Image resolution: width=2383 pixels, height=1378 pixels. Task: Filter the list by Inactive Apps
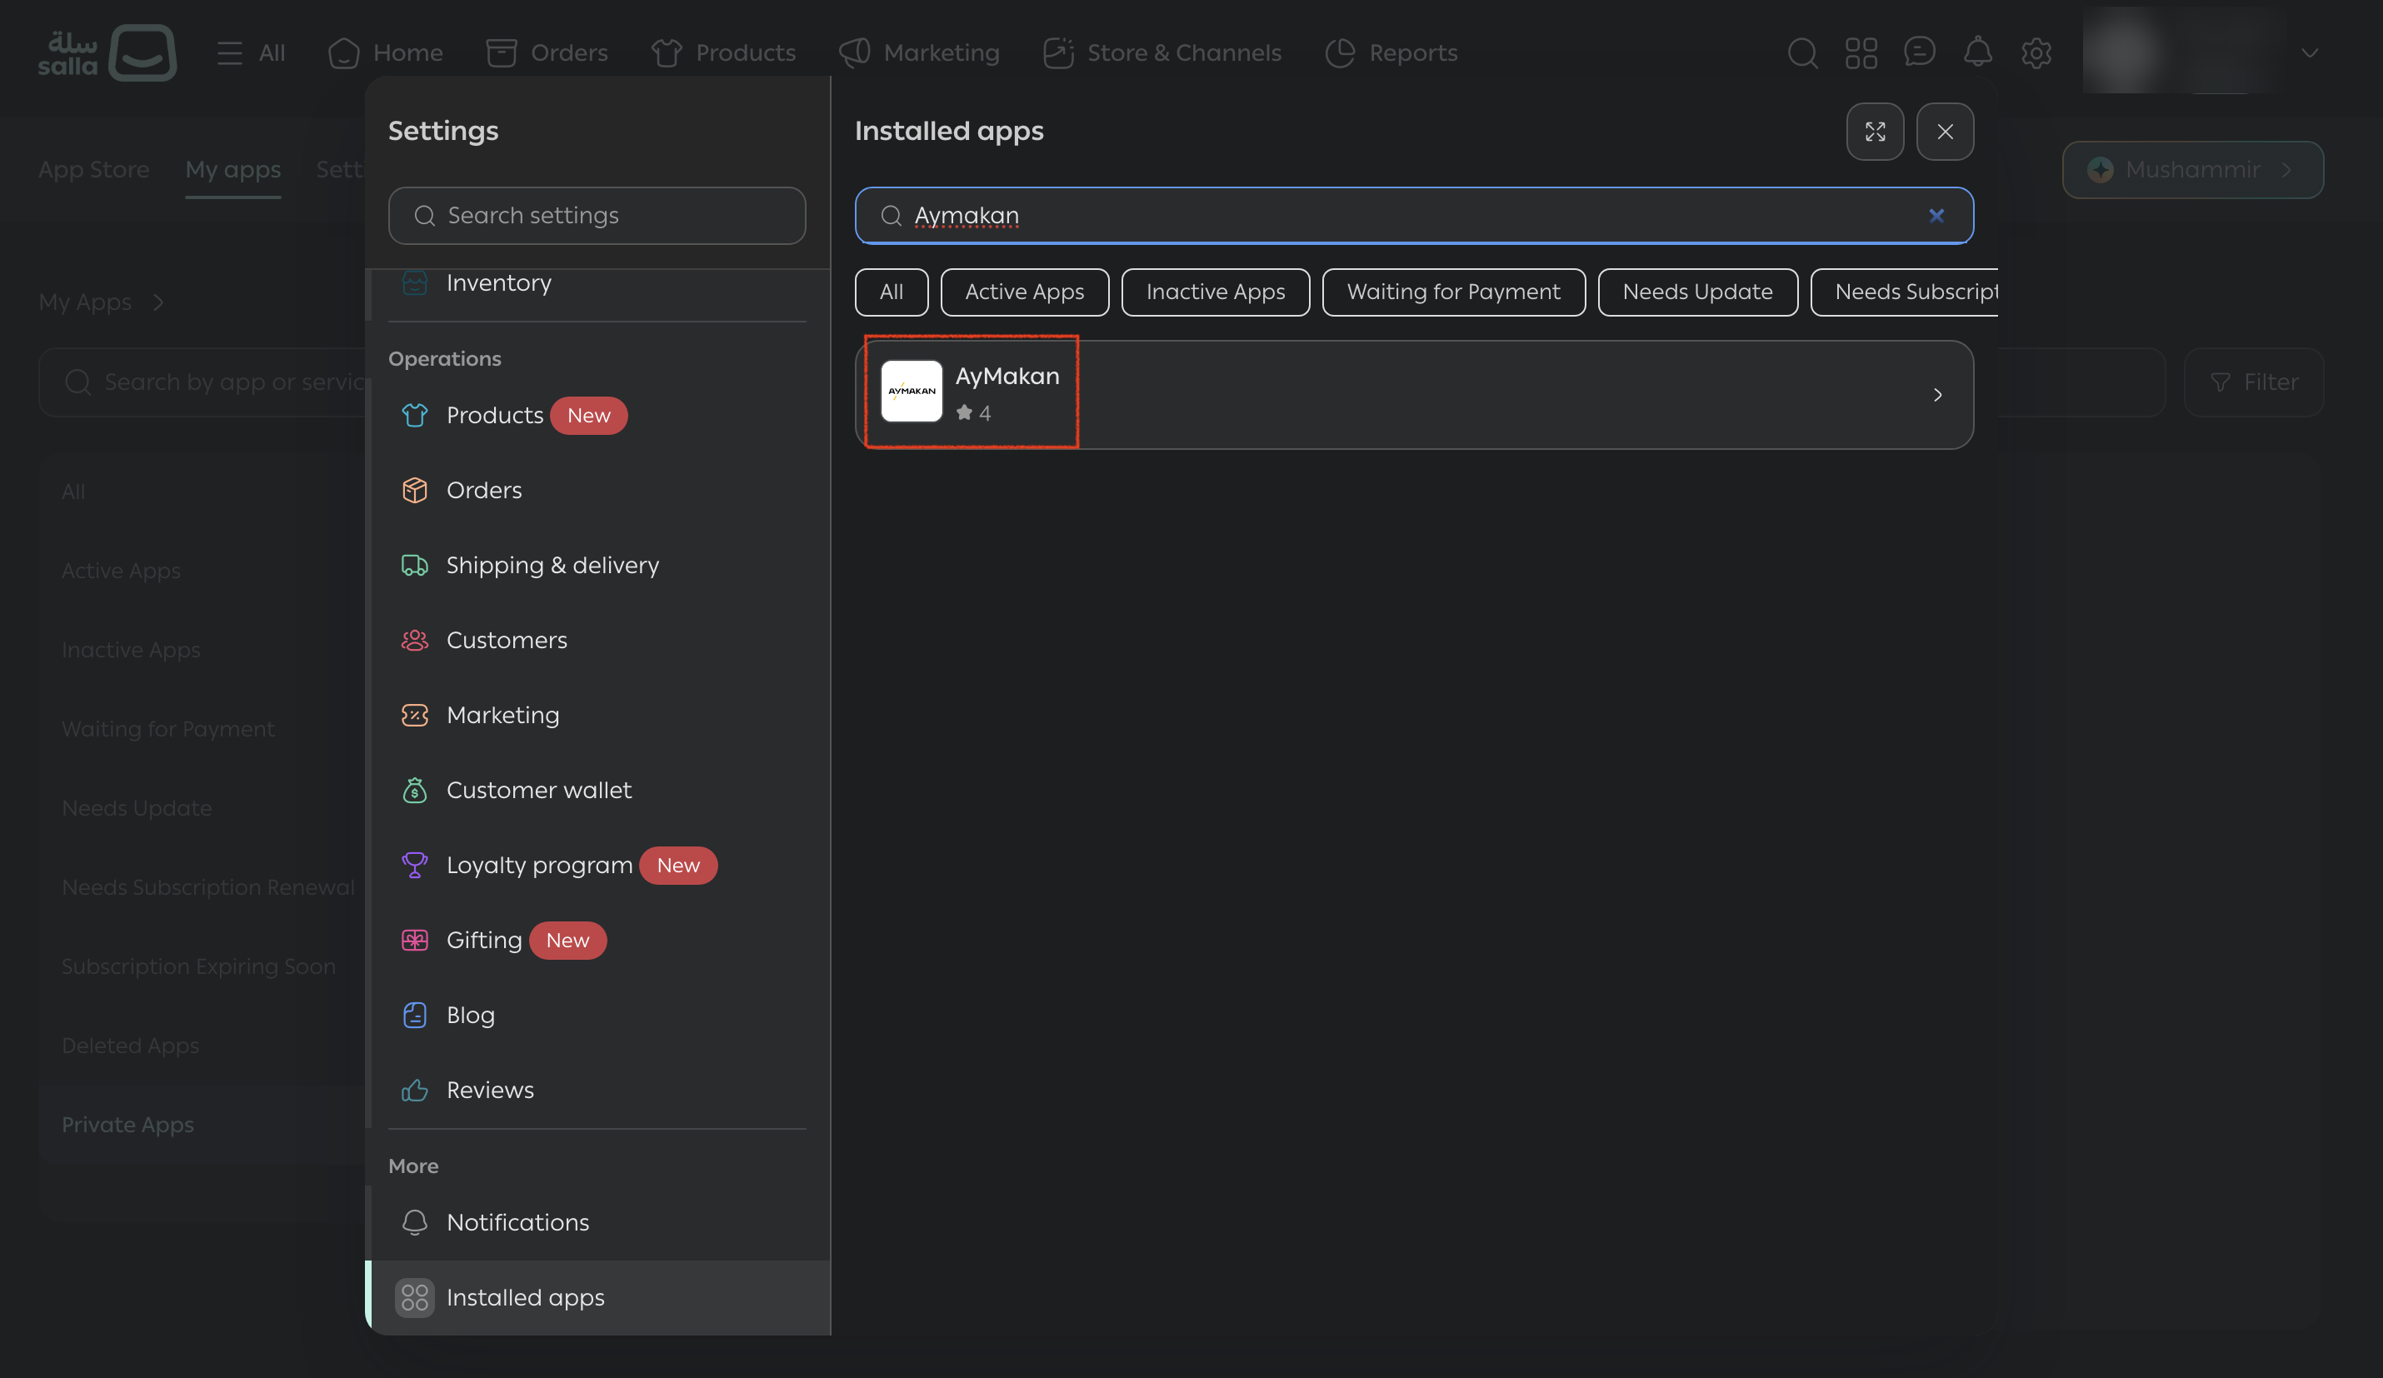tap(1215, 292)
